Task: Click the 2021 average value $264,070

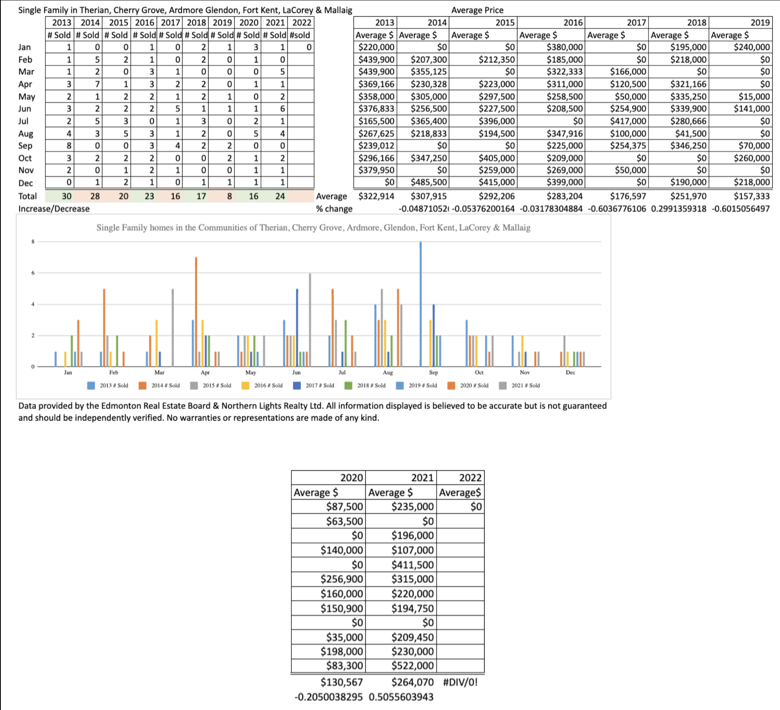Action: [412, 682]
